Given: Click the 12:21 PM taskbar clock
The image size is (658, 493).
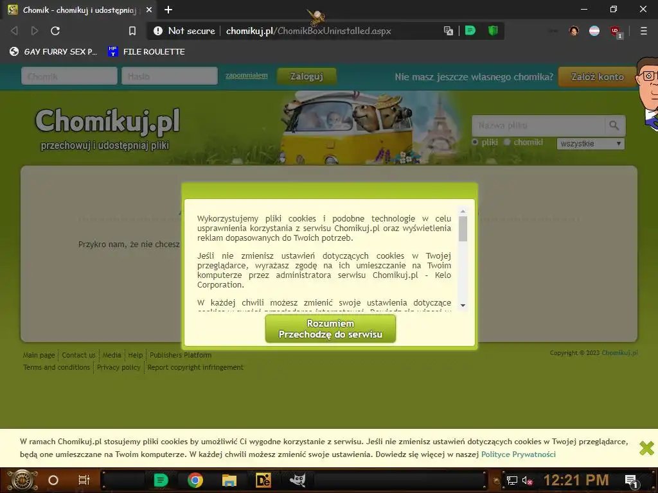Looking at the screenshot, I should click(576, 480).
